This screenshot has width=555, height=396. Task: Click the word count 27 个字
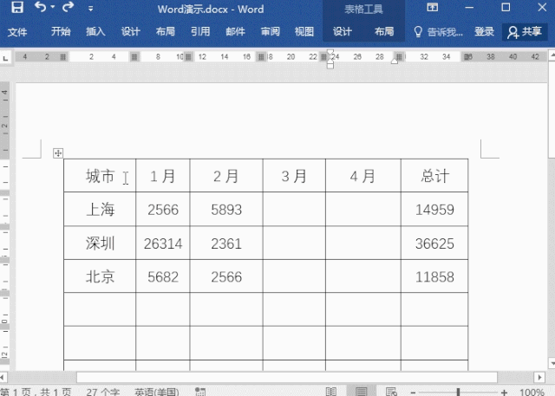(x=102, y=392)
